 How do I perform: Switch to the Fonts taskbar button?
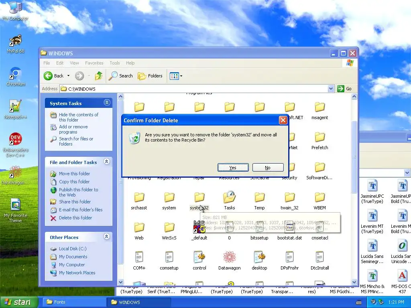(x=73, y=302)
